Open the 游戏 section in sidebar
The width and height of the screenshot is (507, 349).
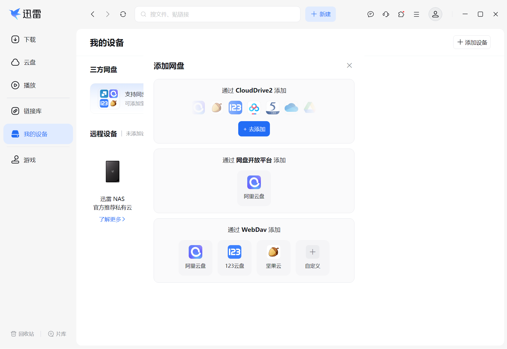(x=38, y=160)
